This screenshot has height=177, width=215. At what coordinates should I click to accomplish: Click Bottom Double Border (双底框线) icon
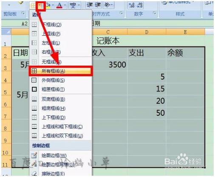34,99
